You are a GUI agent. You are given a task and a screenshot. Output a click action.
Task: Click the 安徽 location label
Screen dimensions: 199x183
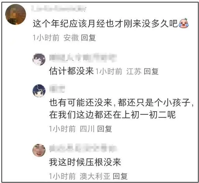click(71, 38)
